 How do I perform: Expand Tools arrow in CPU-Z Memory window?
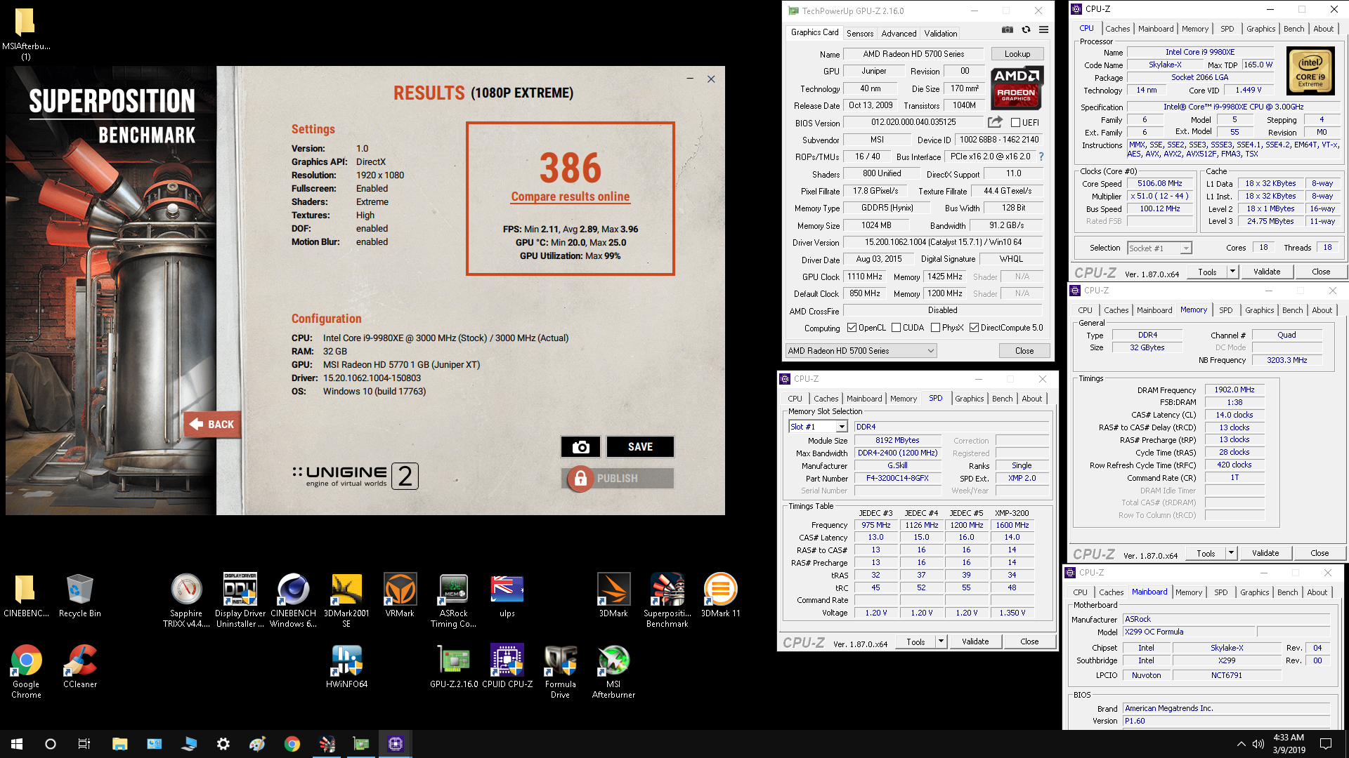coord(1230,553)
